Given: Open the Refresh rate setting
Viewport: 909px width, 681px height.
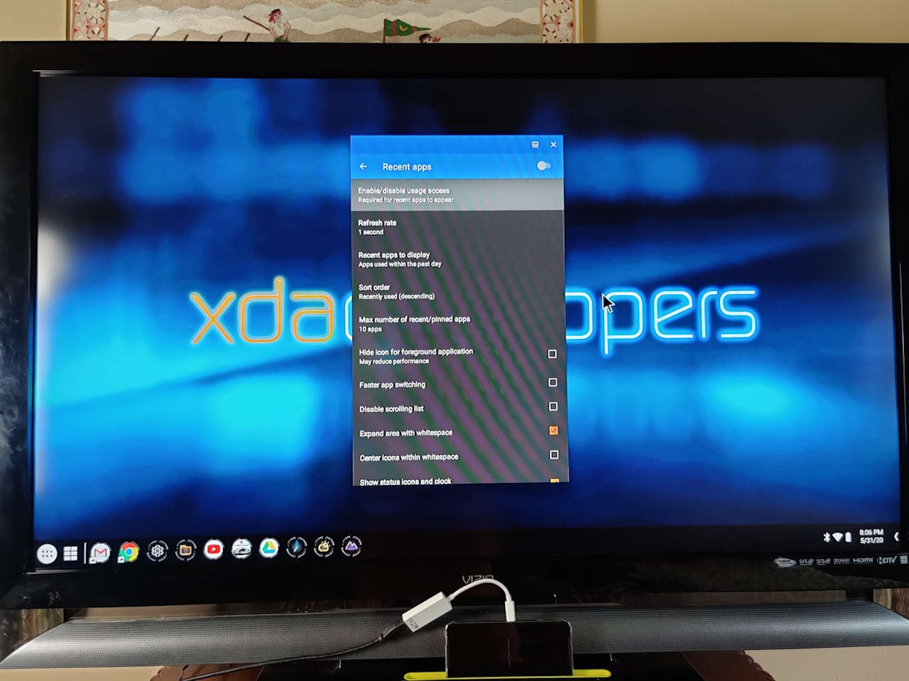Looking at the screenshot, I should point(457,227).
